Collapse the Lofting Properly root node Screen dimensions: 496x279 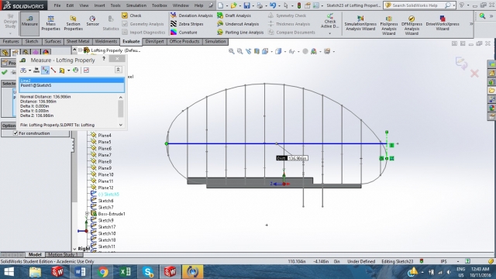pyautogui.click(x=81, y=50)
